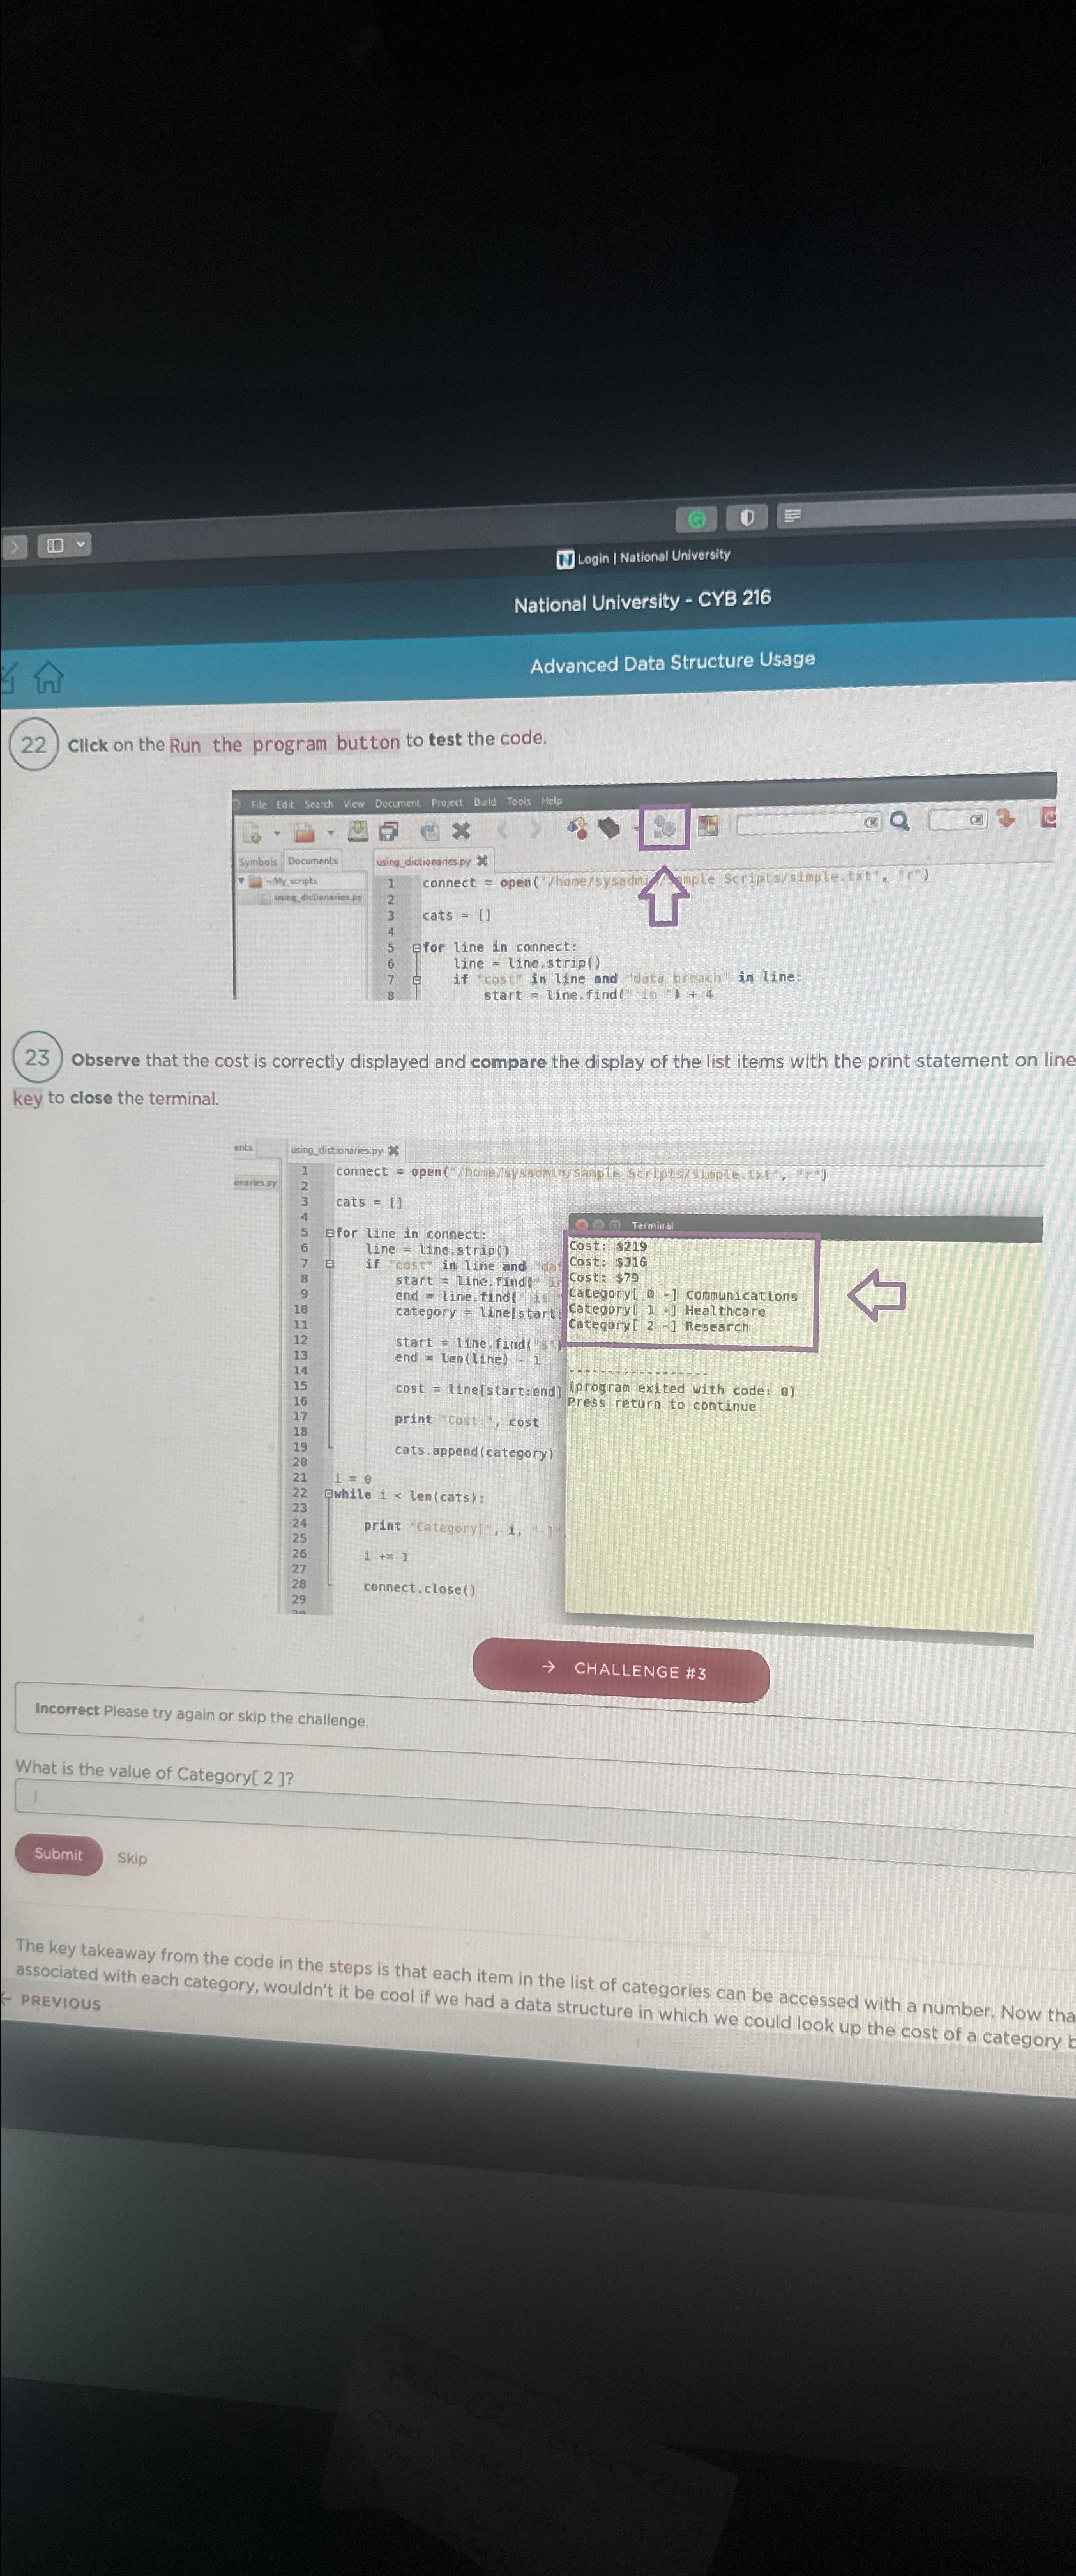
Task: Click the 'National University - CYB 216' title
Action: 642,600
